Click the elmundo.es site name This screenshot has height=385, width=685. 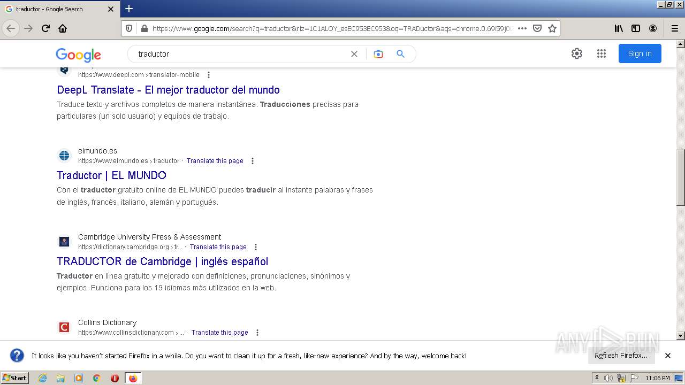(x=97, y=151)
